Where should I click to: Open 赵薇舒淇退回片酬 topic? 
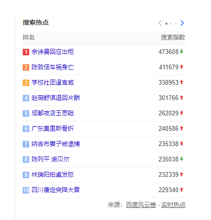56,98
